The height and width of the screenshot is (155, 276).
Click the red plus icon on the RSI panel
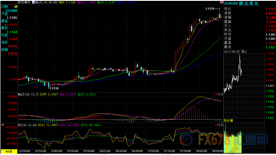216,125
